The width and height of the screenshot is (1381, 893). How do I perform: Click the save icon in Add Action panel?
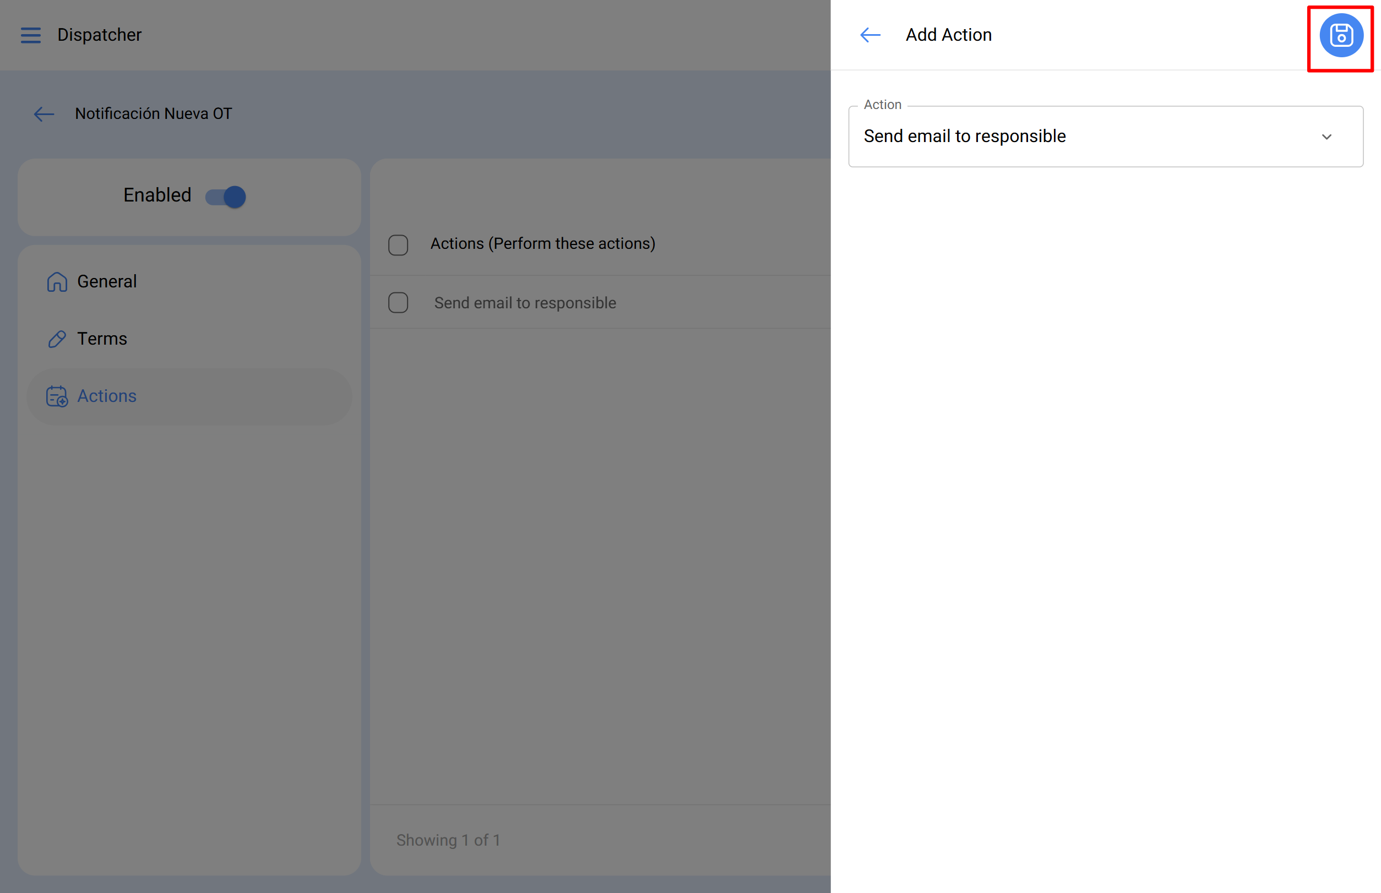point(1340,36)
